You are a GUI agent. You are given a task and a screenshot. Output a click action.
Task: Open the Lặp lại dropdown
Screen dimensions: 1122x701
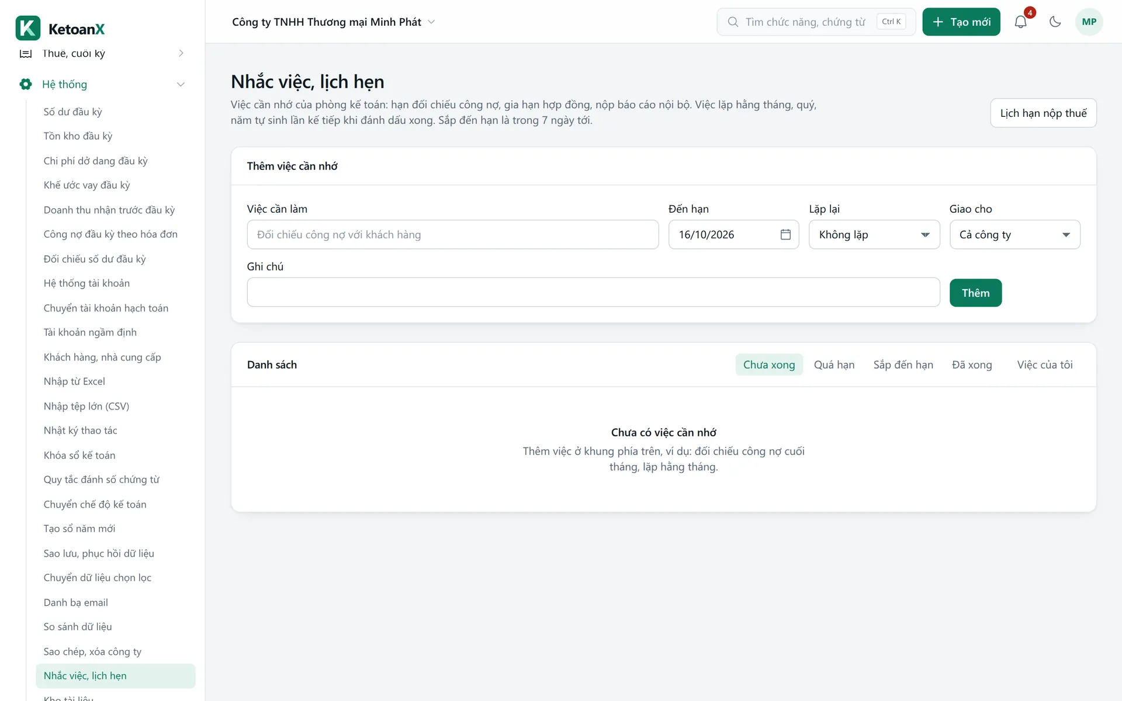pos(874,234)
